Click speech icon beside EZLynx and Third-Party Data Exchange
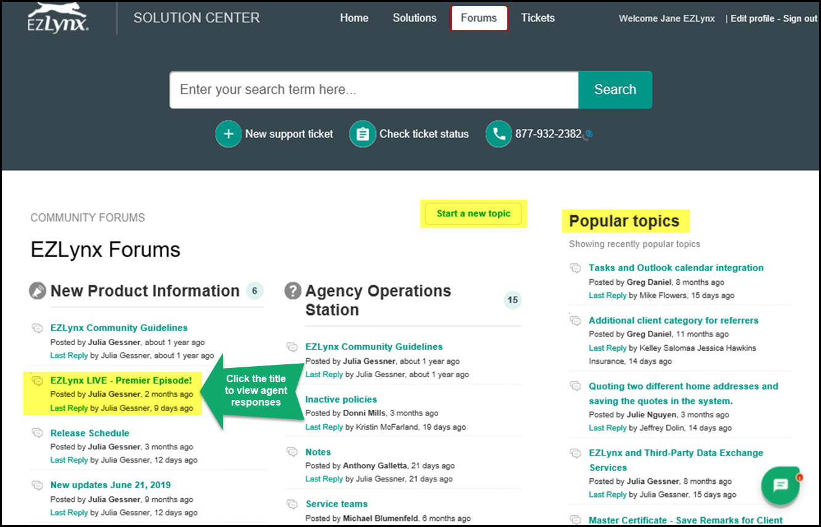The width and height of the screenshot is (821, 527). point(575,453)
